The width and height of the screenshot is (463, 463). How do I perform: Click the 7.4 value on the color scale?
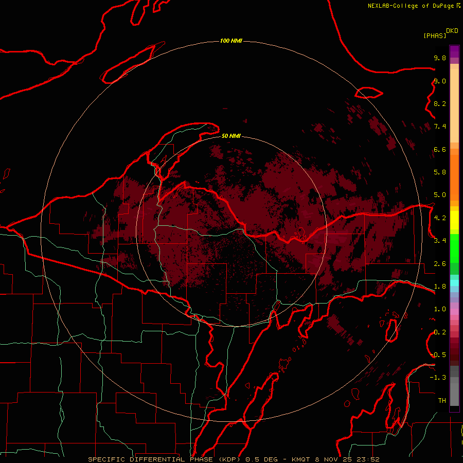point(440,127)
